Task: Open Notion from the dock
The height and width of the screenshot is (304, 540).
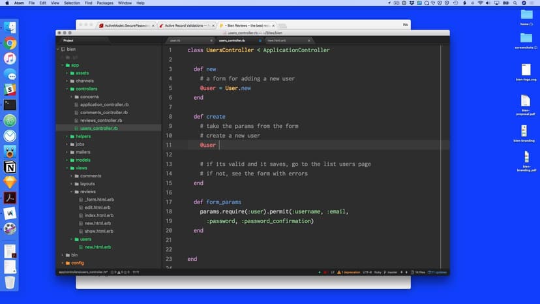Action: (10, 168)
